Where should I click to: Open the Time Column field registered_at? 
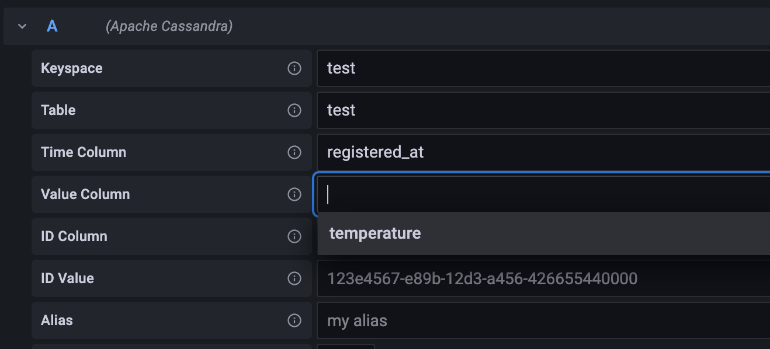coord(543,152)
